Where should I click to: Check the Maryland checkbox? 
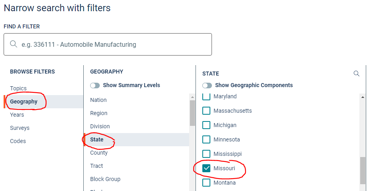tap(206, 97)
